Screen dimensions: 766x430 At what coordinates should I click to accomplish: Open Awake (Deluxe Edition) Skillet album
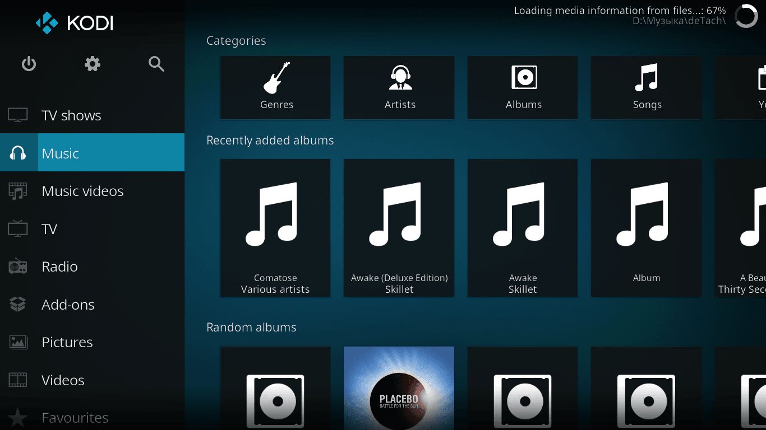click(x=399, y=228)
